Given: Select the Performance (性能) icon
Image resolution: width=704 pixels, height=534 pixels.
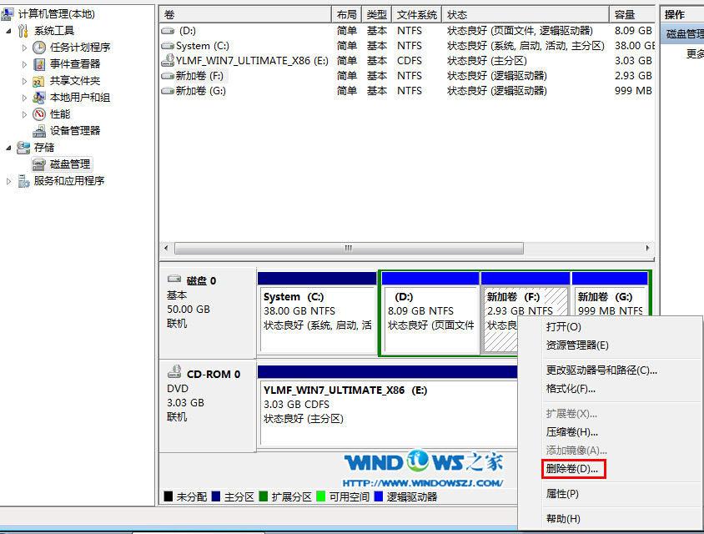Looking at the screenshot, I should point(39,114).
